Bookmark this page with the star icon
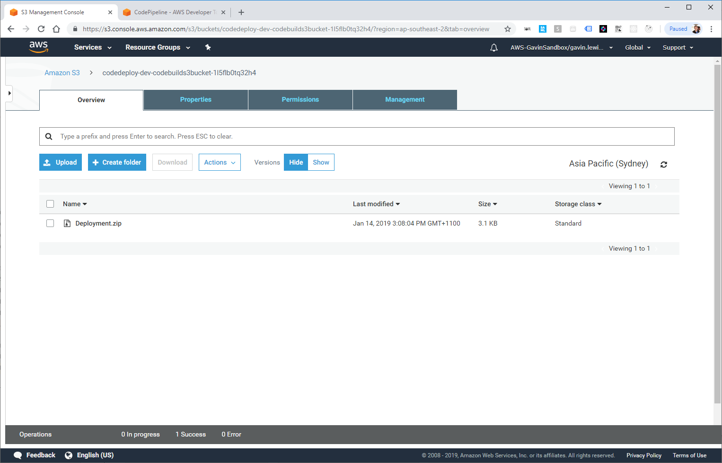The height and width of the screenshot is (463, 722). 508,29
